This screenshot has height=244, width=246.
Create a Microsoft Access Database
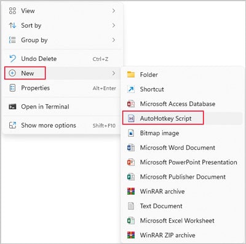tap(182, 104)
